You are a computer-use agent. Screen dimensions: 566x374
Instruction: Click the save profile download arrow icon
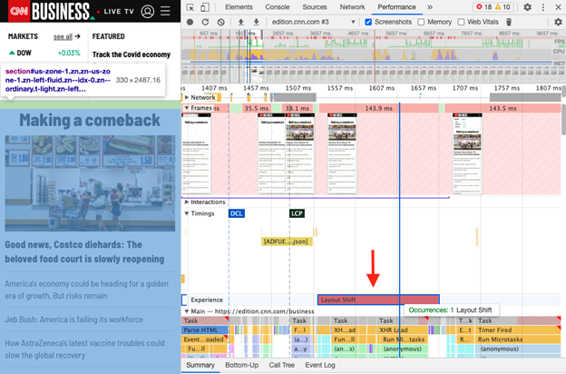(x=257, y=22)
